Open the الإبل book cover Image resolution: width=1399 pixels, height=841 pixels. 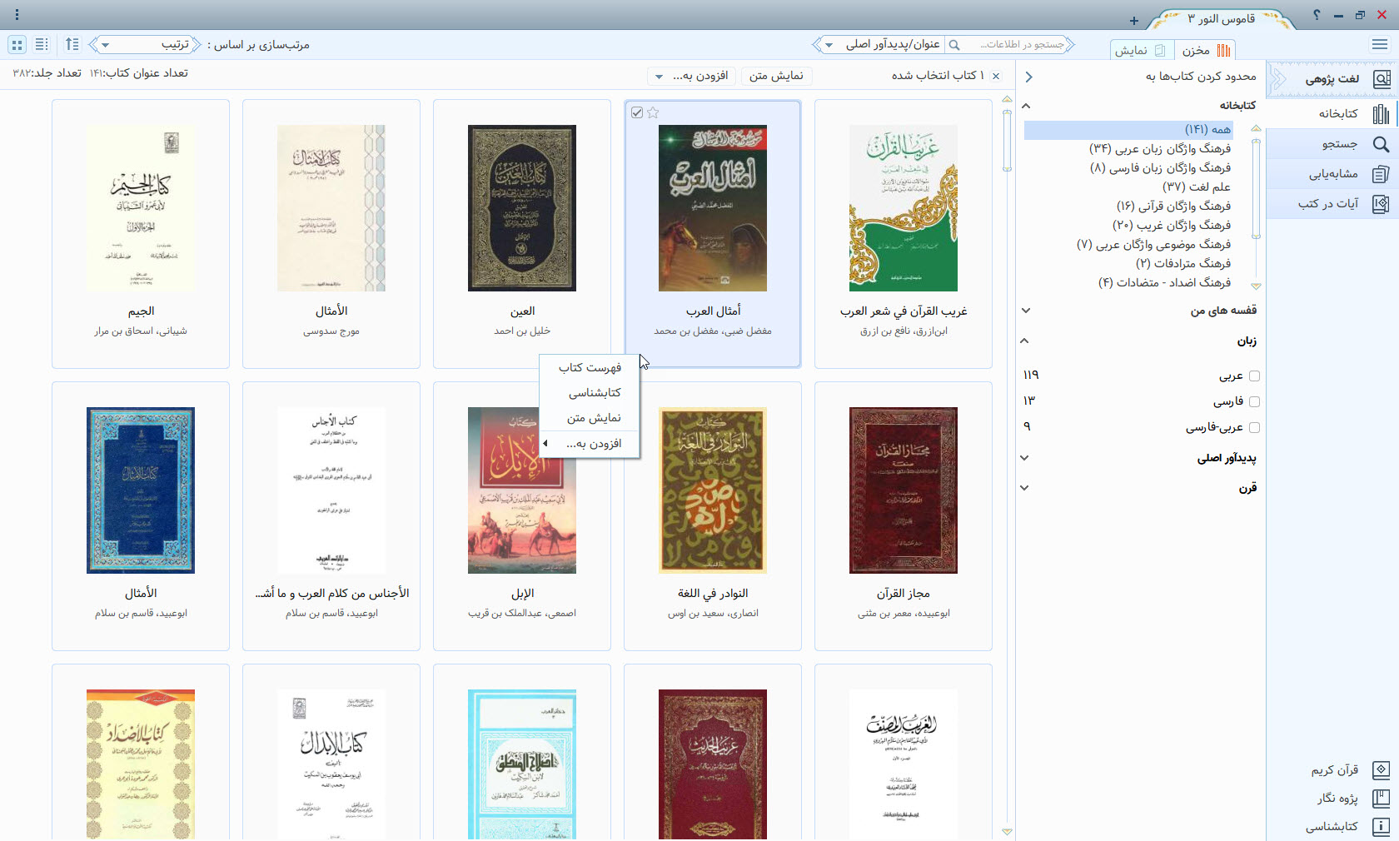(x=522, y=490)
